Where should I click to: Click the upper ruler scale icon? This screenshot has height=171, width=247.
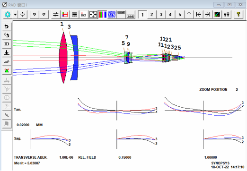(x=121, y=15)
